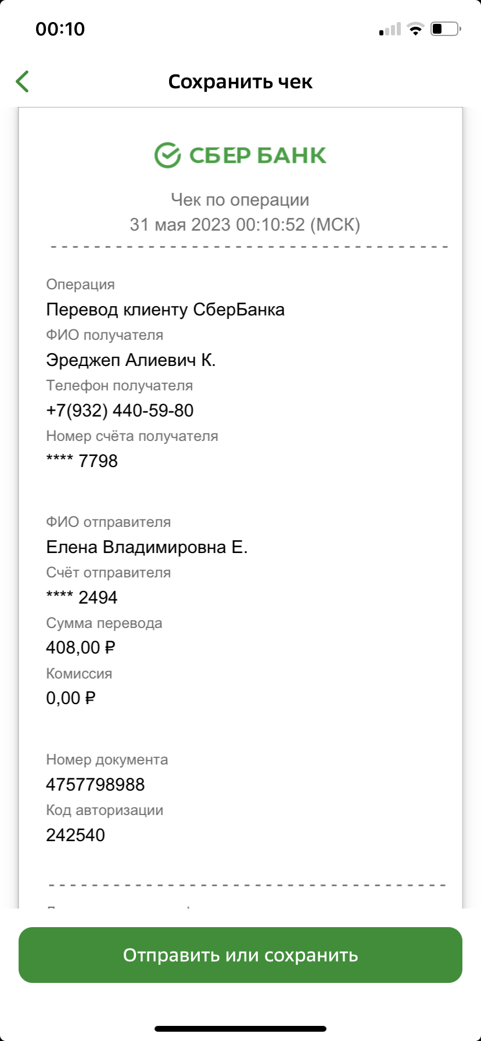481x1041 pixels.
Task: Tap the transfer amount 408,00 ₽
Action: click(x=81, y=648)
